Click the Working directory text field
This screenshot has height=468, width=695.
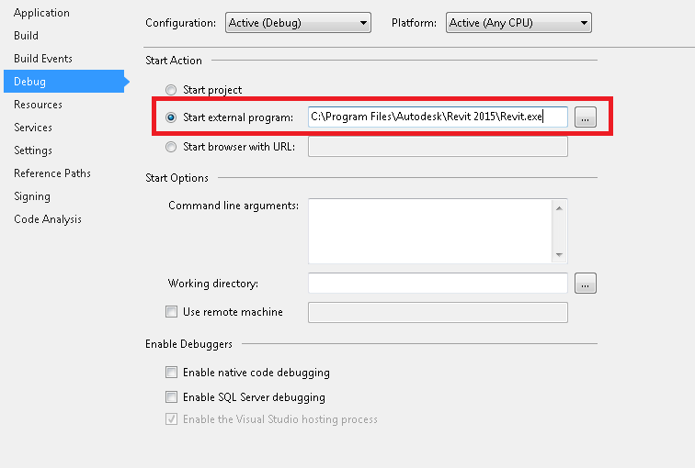tap(438, 284)
